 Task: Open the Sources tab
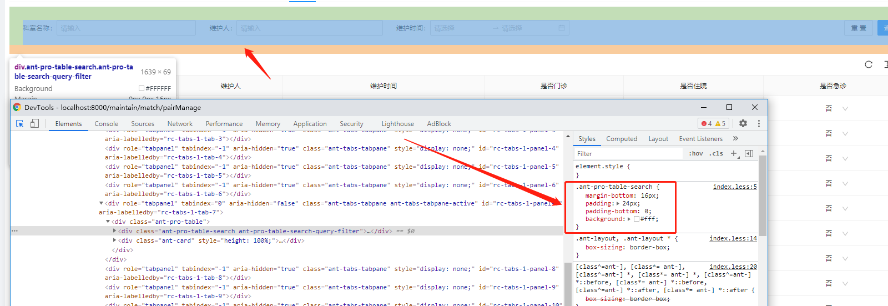[x=143, y=124]
